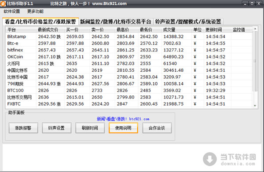Click Bitstamp latest price 2642.50 跌

pyautogui.click(x=49, y=37)
